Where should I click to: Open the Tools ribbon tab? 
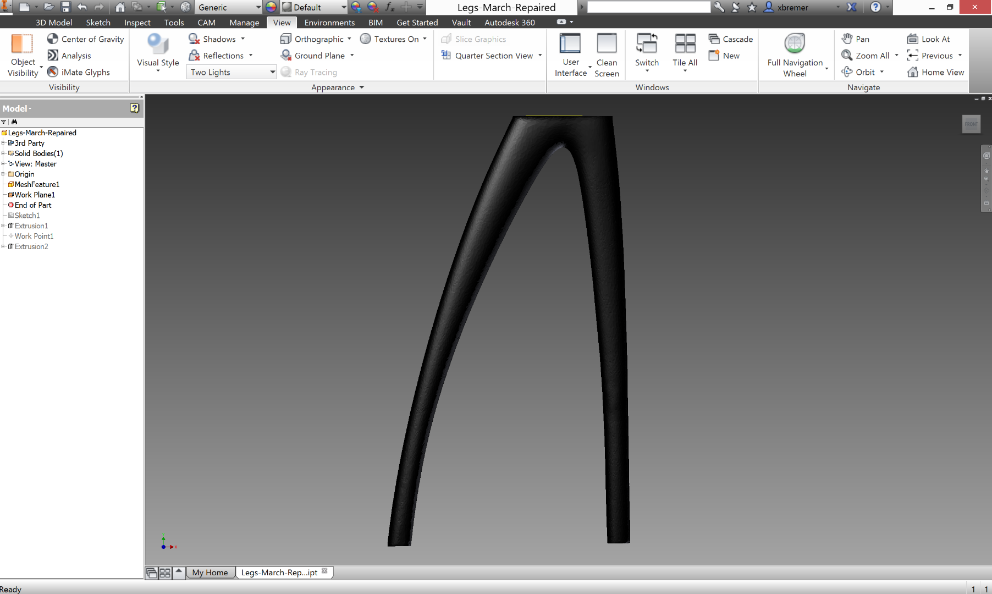point(174,23)
